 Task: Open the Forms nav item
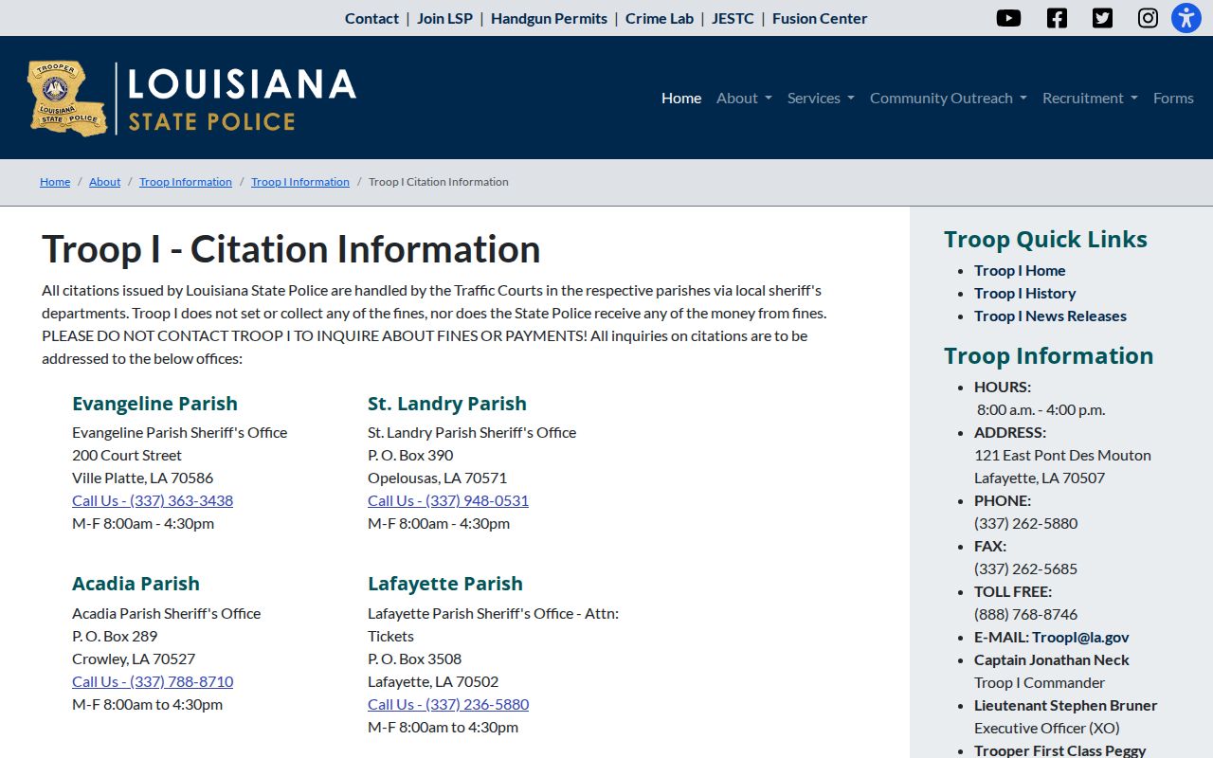click(x=1173, y=98)
